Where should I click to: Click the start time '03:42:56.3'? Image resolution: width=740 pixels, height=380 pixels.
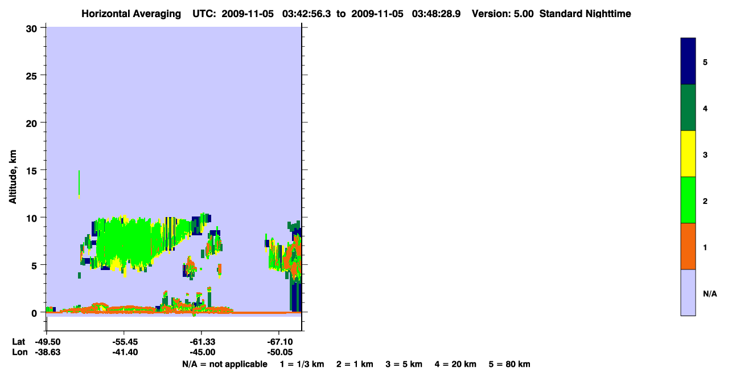307,14
